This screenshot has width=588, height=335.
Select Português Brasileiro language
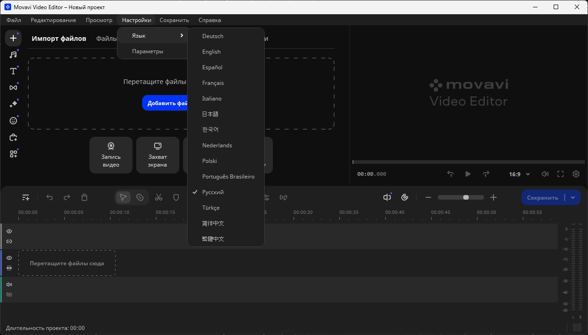pyautogui.click(x=226, y=177)
